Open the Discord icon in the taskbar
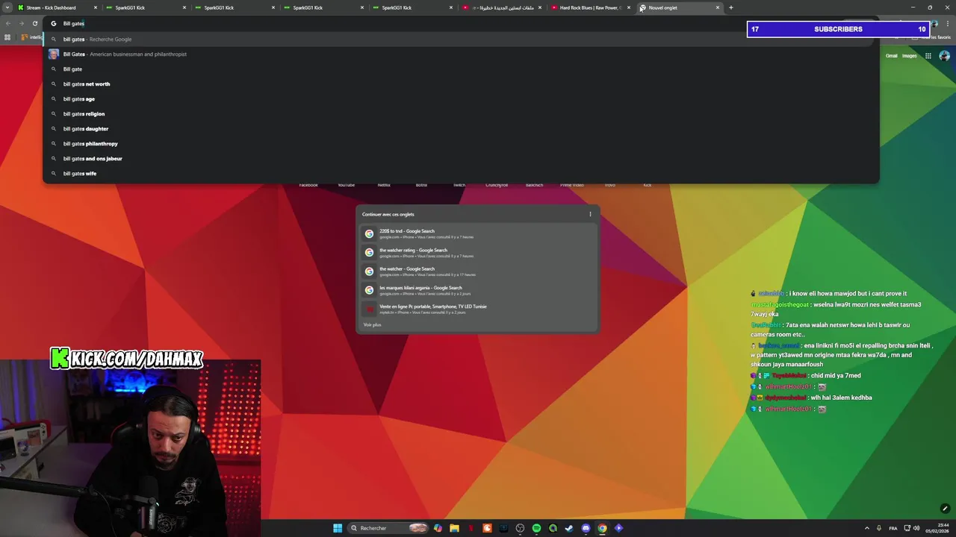 pos(586,528)
